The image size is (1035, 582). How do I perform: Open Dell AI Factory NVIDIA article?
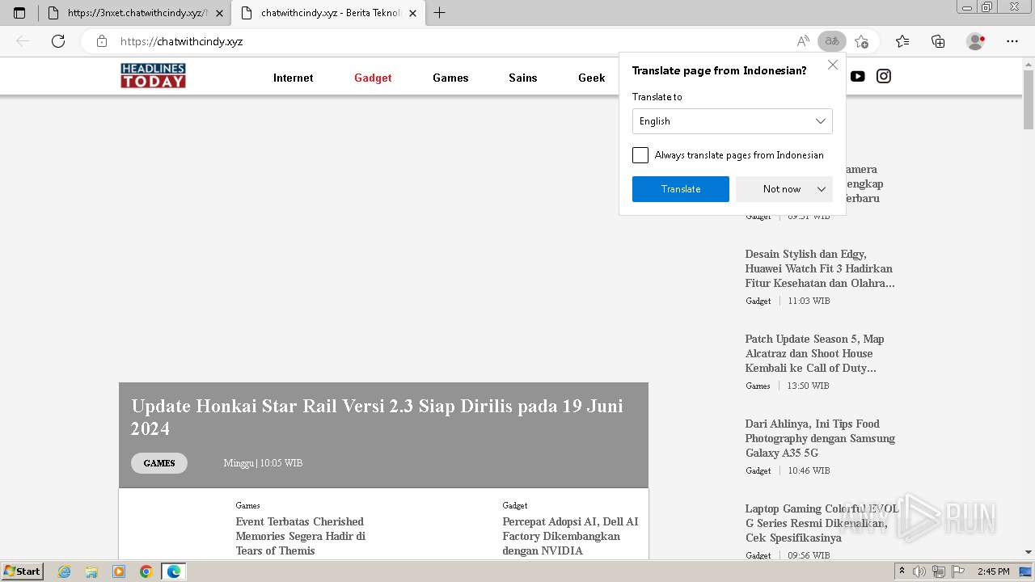click(570, 536)
